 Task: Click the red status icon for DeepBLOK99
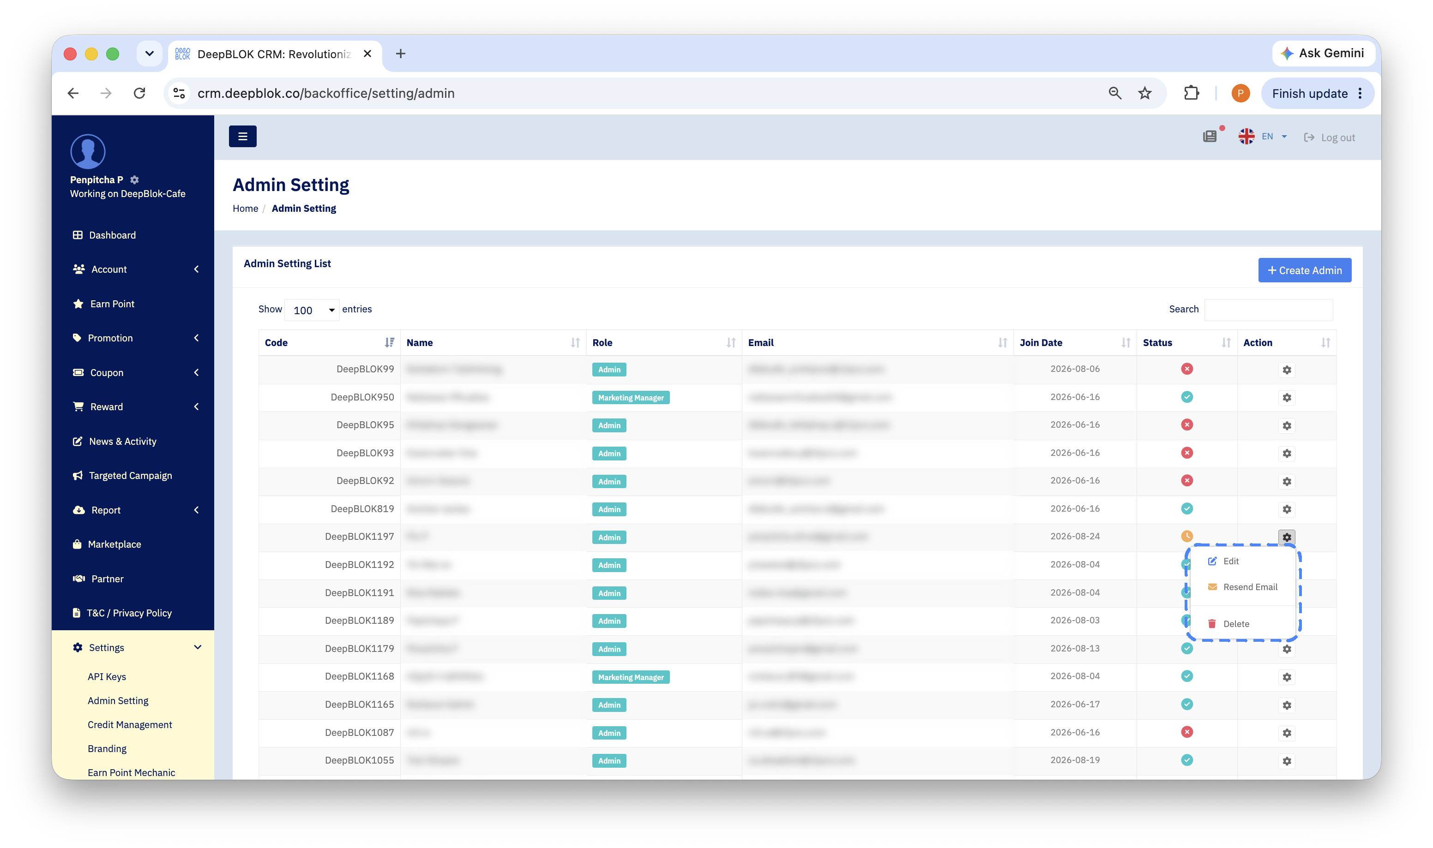point(1186,369)
